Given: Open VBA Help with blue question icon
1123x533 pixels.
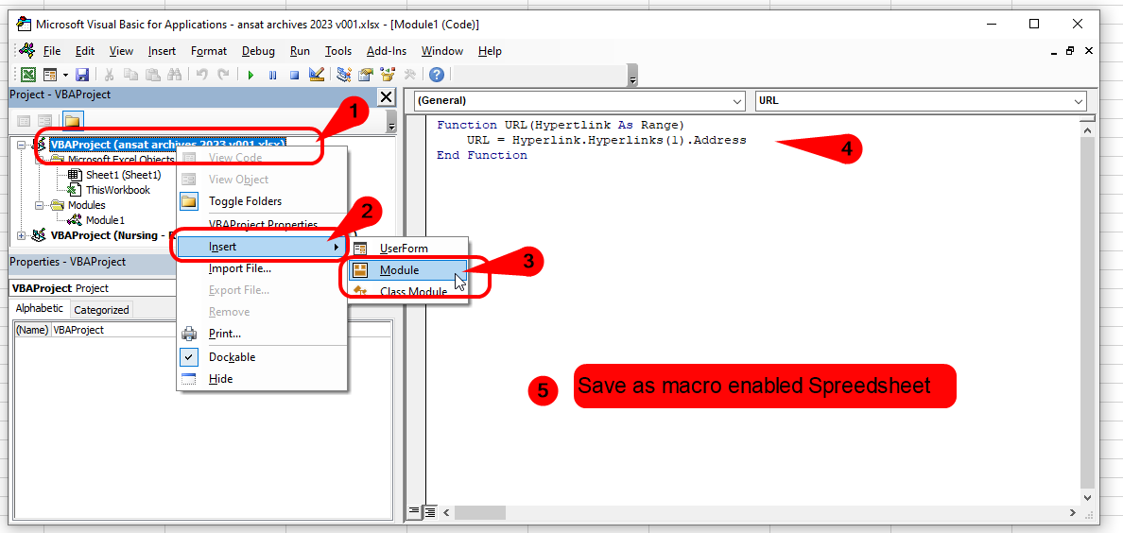Looking at the screenshot, I should [x=436, y=75].
